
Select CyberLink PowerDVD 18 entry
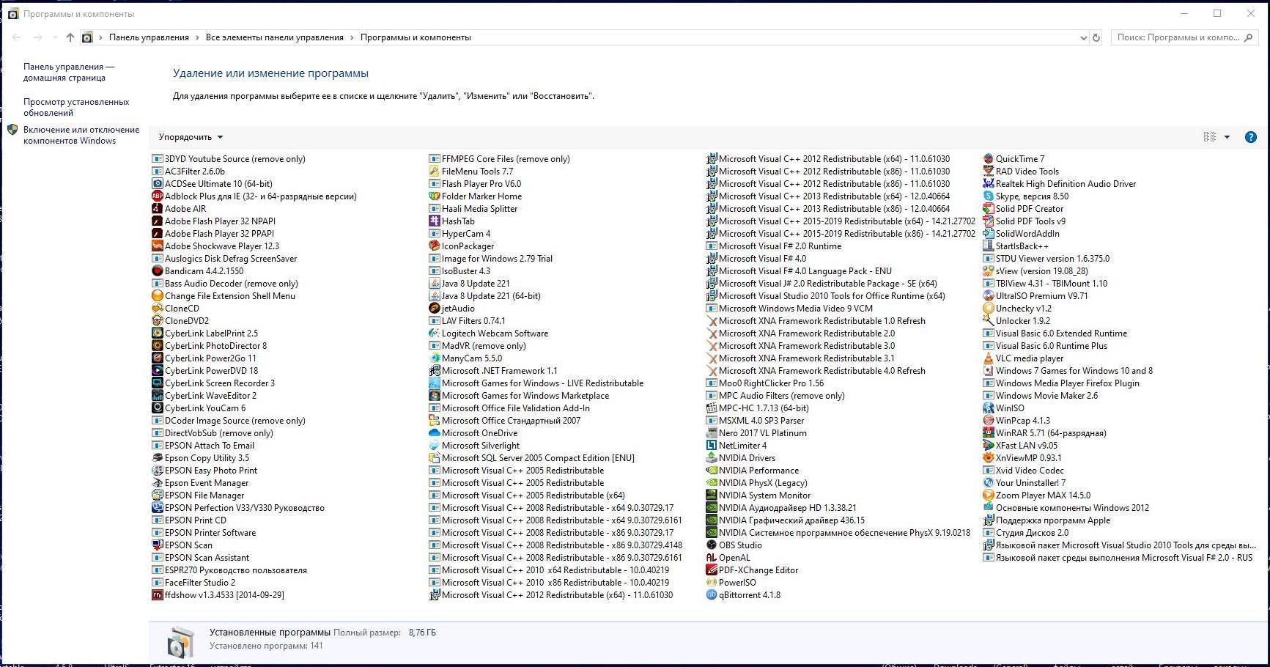204,371
